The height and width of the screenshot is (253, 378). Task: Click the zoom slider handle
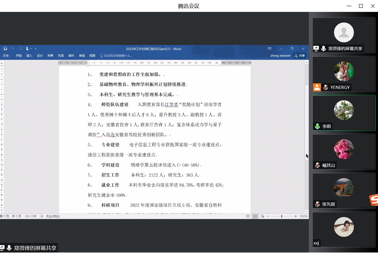282,216
